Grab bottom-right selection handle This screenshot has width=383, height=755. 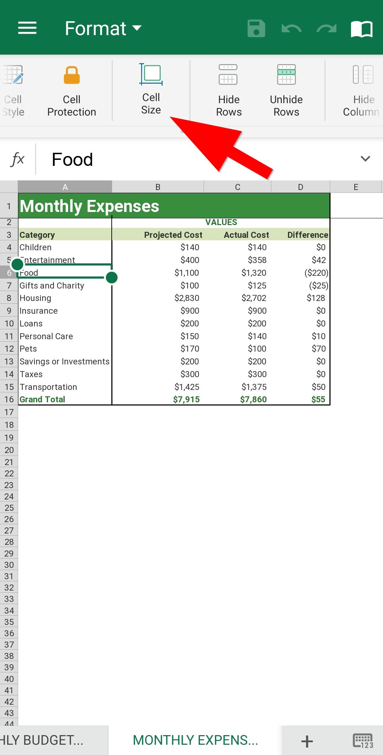tap(112, 278)
